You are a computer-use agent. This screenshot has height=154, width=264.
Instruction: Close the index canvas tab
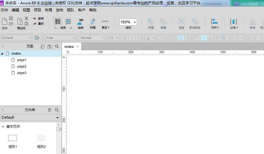78,47
